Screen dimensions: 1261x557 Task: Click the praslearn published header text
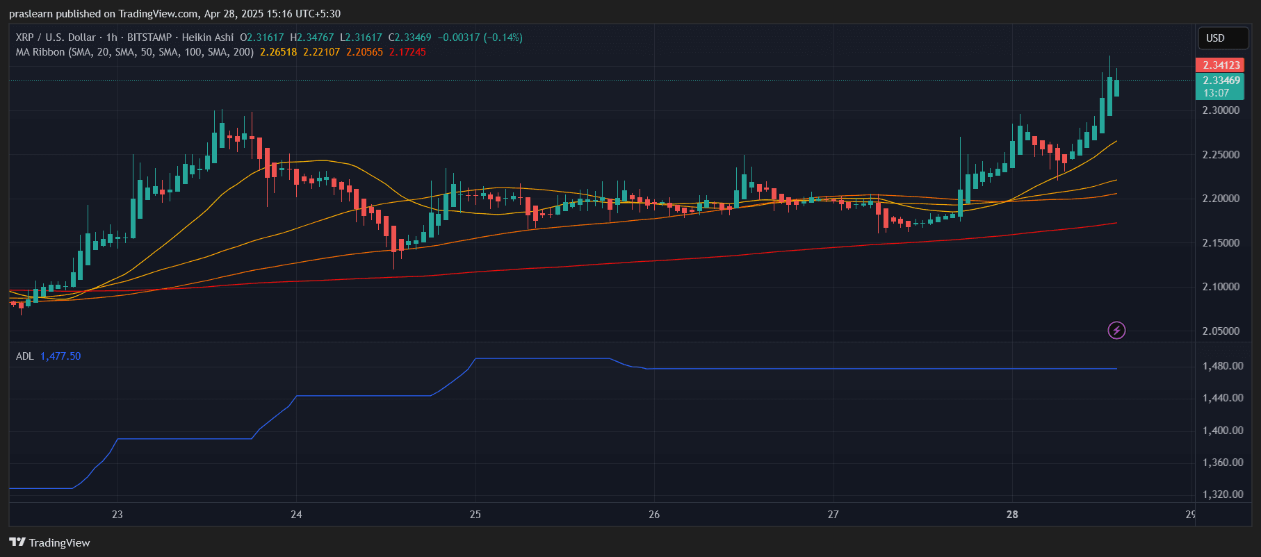[174, 14]
